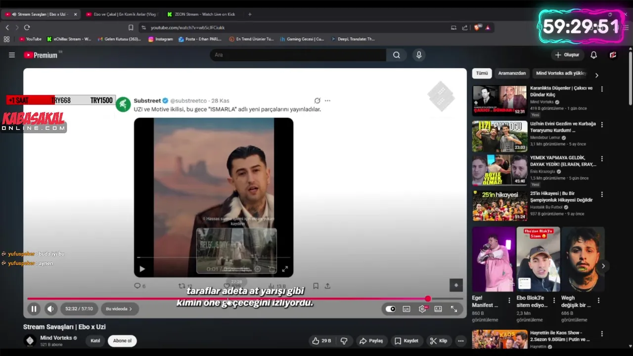Enter fullscreen mode
This screenshot has width=633, height=356.
pyautogui.click(x=454, y=309)
